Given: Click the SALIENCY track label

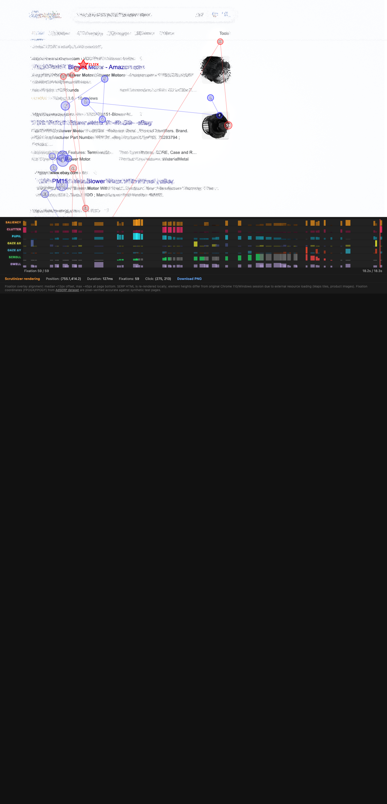Looking at the screenshot, I should 13,222.
